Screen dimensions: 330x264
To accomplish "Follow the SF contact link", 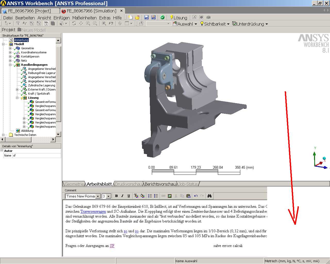I will (x=112, y=246).
